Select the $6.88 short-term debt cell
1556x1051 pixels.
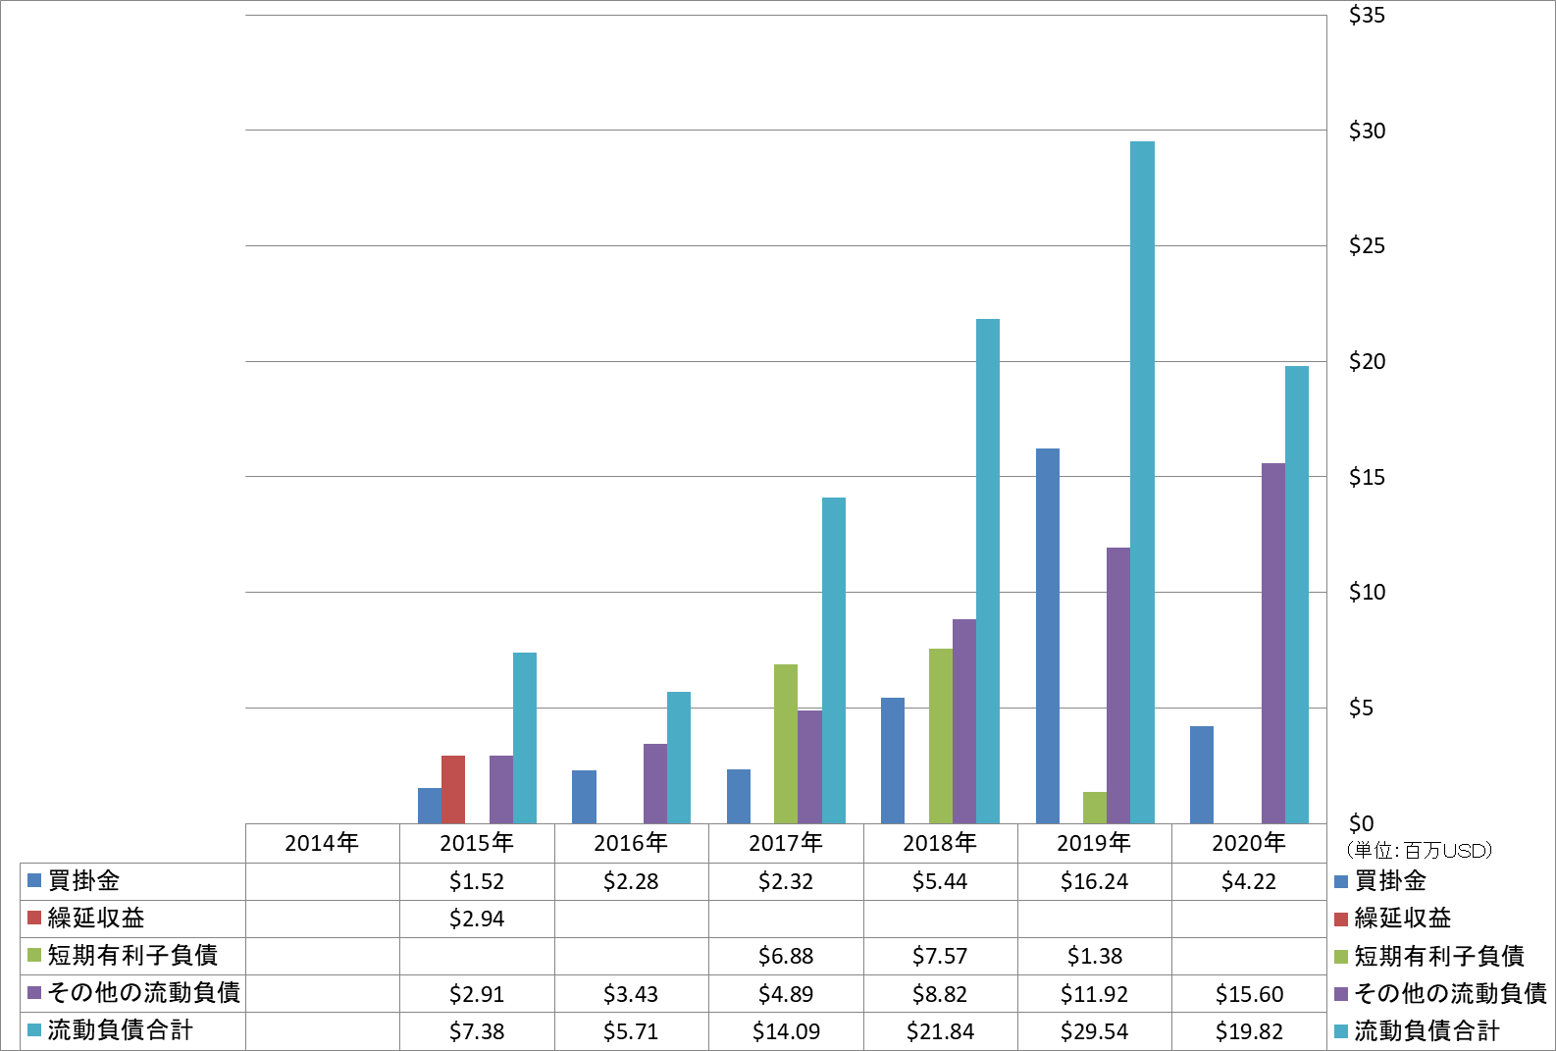tap(786, 956)
